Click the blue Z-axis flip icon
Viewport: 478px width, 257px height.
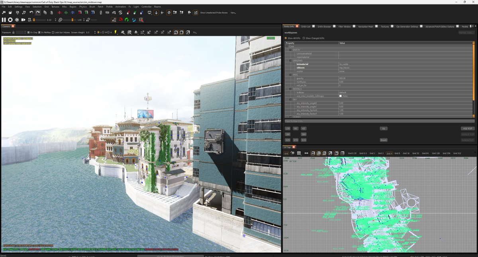72,12
